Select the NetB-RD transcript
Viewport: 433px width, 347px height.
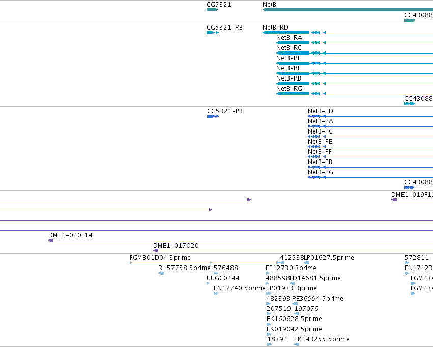[348, 33]
